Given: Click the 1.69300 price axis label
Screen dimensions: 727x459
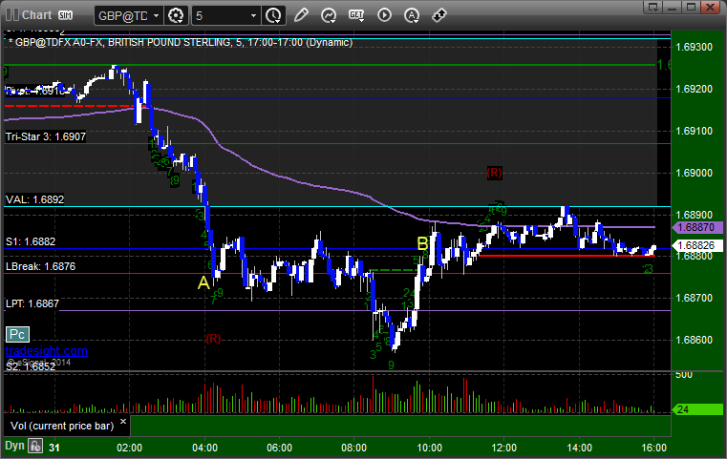Looking at the screenshot, I should (695, 47).
